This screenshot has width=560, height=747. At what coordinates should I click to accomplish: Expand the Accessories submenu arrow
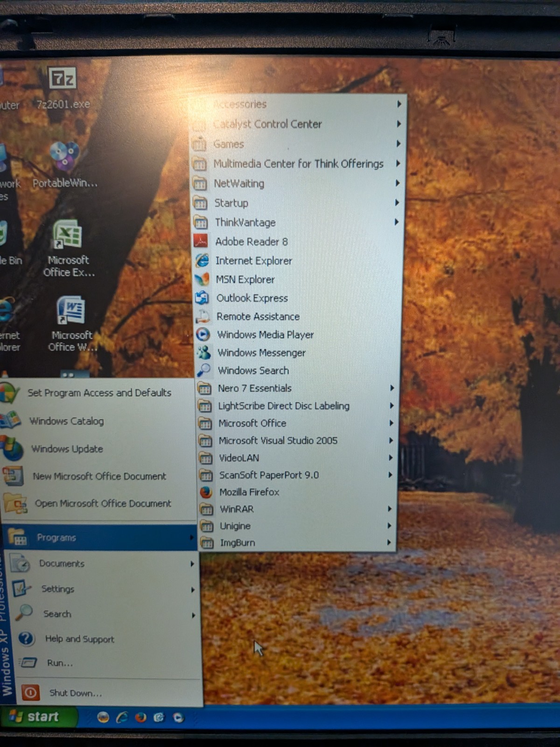pyautogui.click(x=399, y=104)
